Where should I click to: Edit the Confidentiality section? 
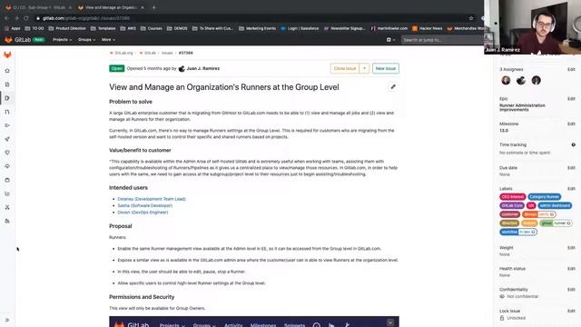571,290
